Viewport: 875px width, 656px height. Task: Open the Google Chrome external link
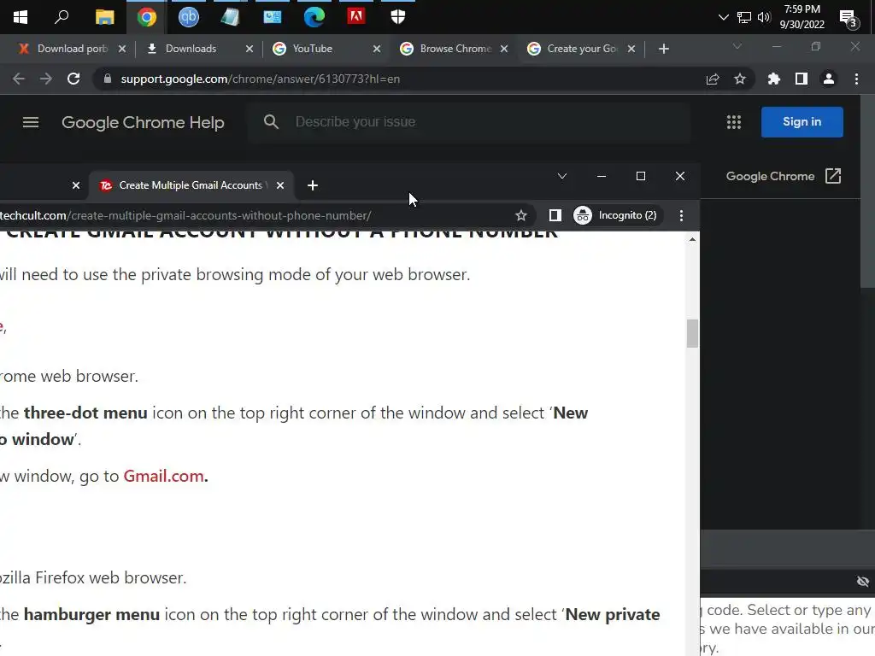coord(784,176)
